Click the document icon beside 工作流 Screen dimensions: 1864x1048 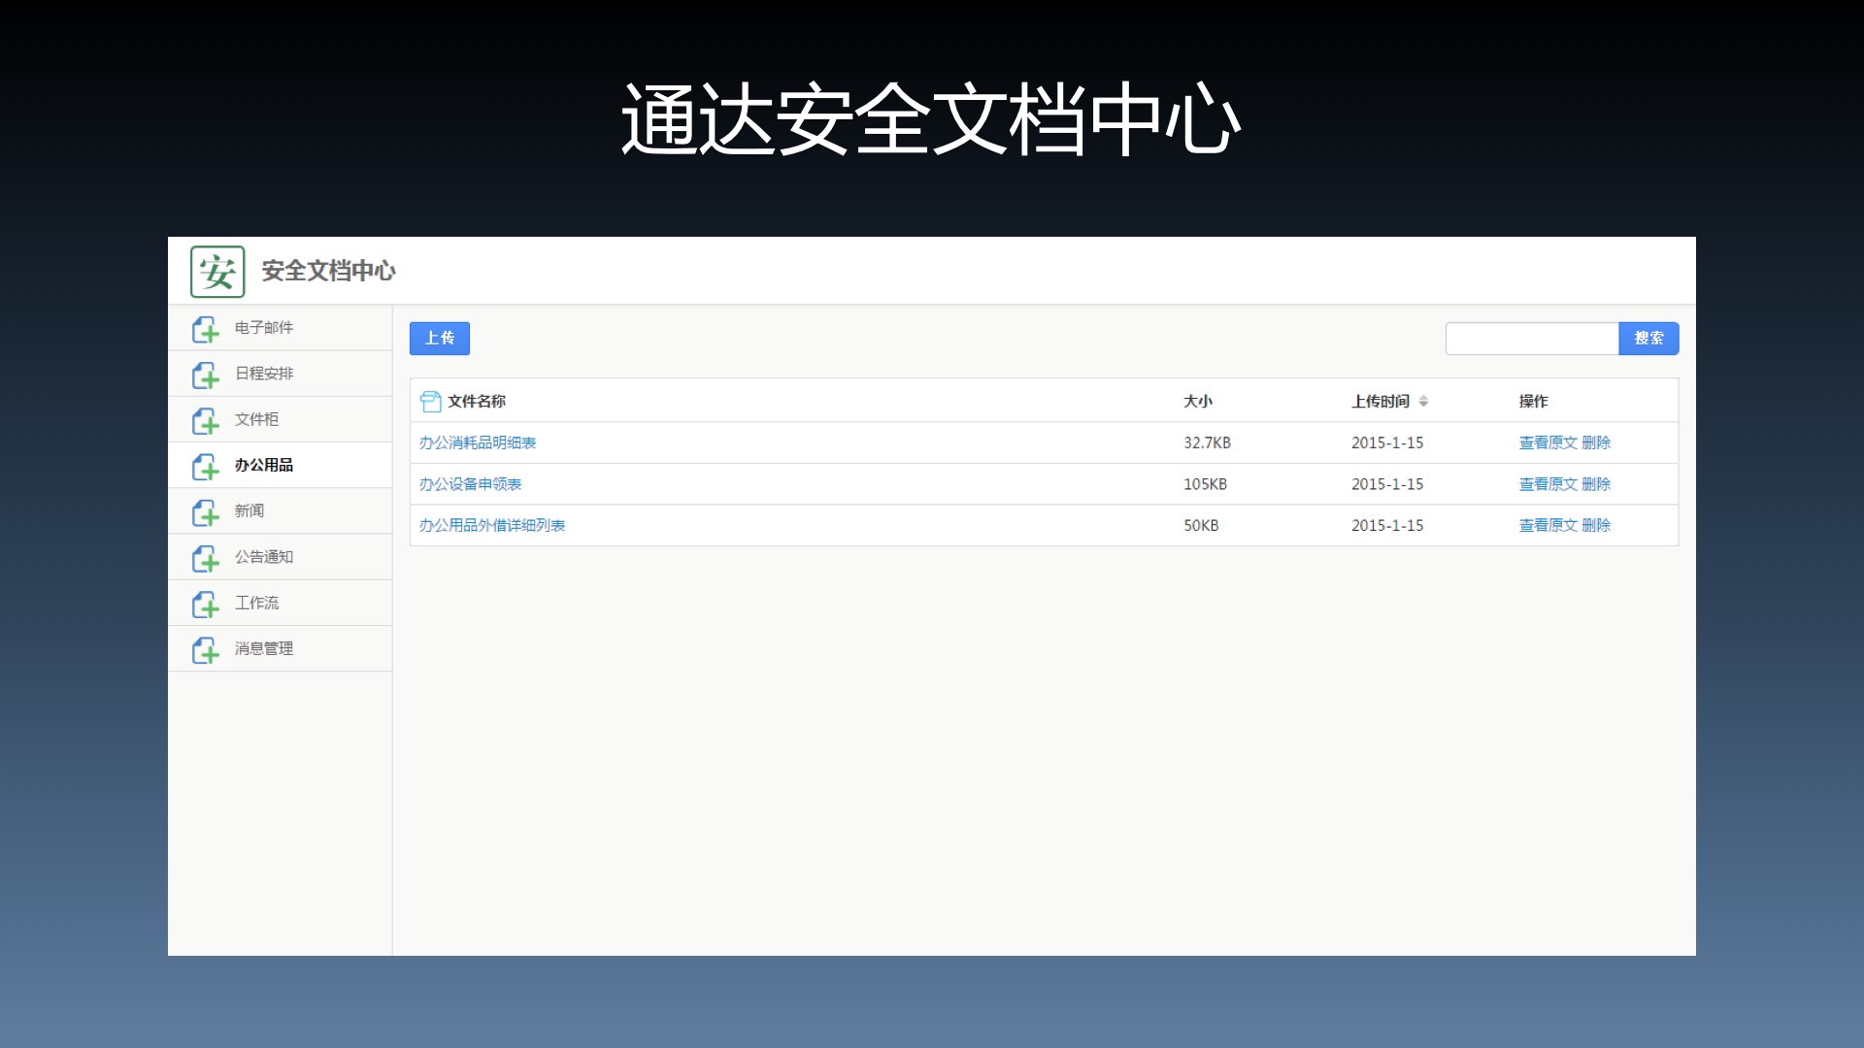coord(205,604)
